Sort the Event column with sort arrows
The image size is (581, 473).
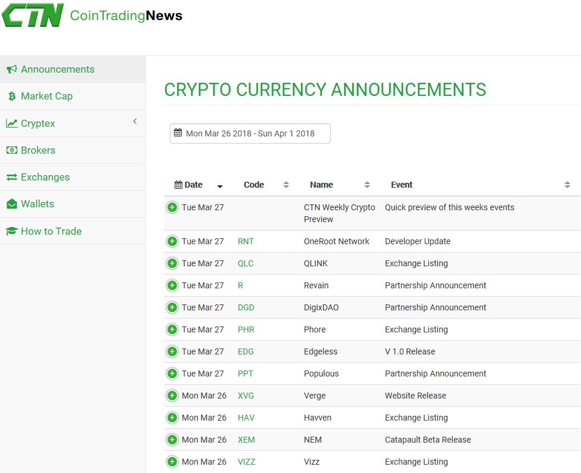[567, 185]
